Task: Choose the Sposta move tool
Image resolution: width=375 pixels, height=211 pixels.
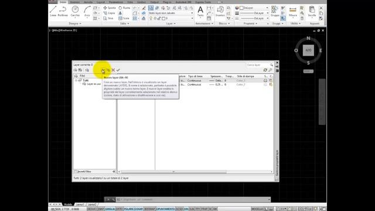Action: point(110,8)
